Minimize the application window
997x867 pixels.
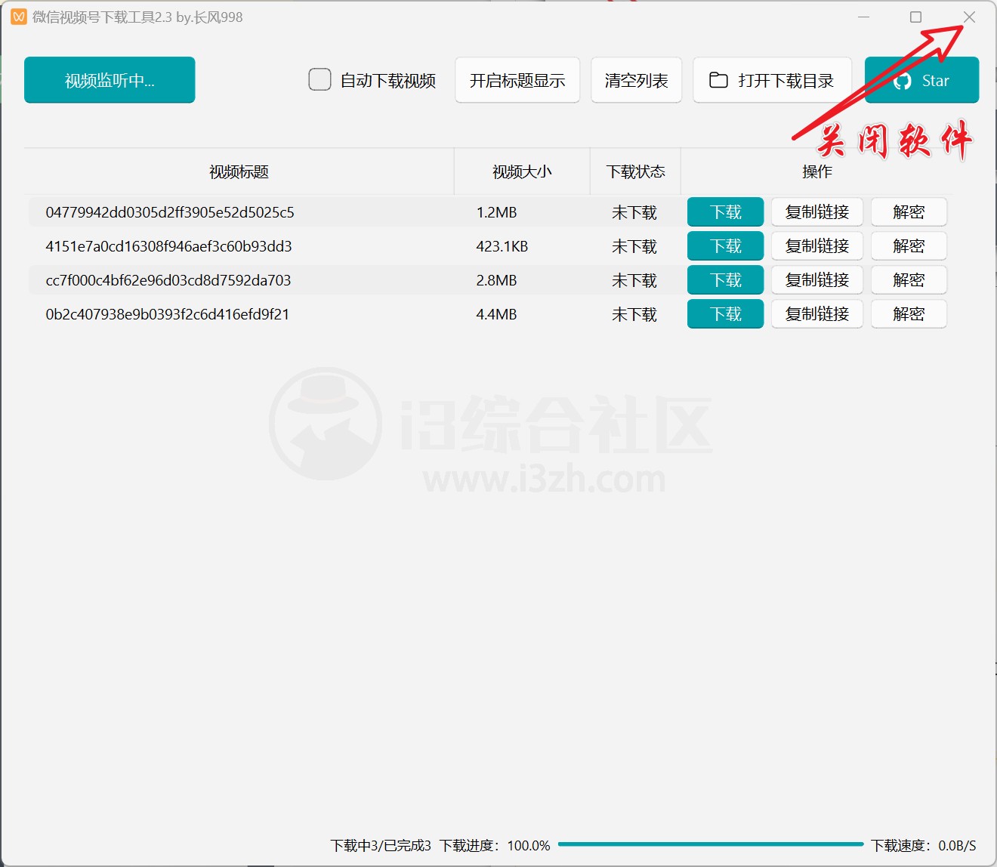point(863,17)
